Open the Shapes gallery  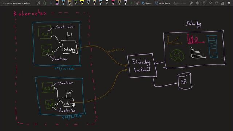pyautogui.click(x=147, y=3)
